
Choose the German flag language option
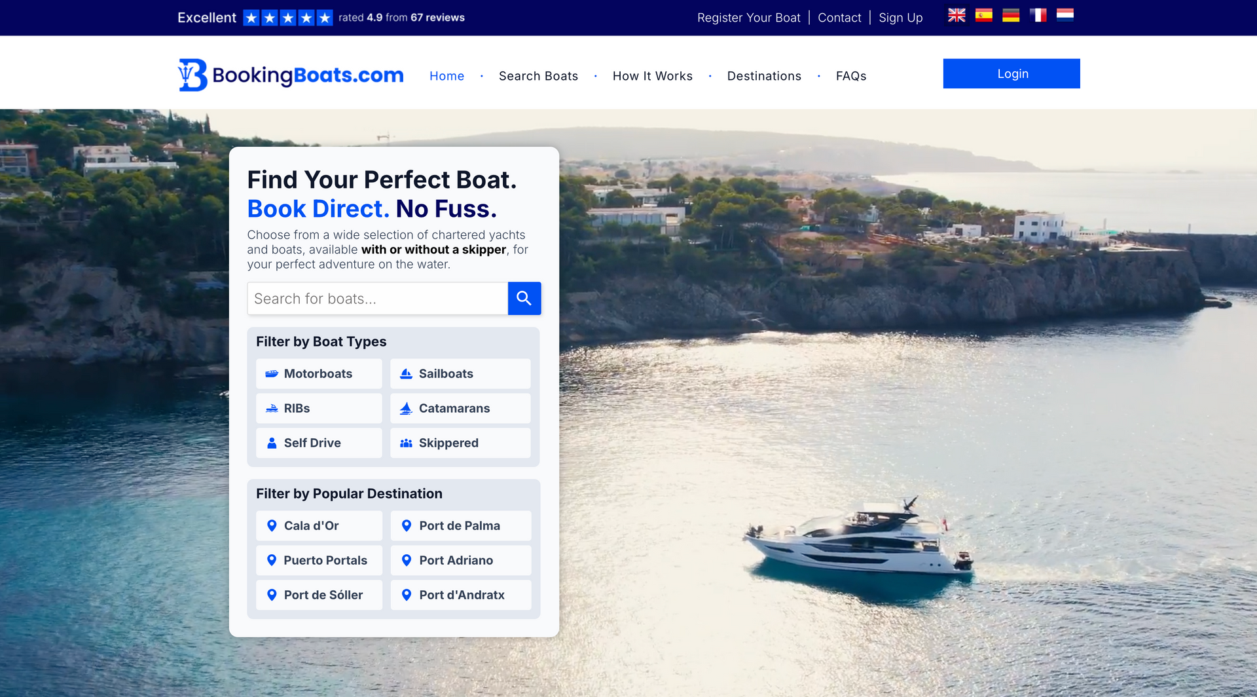1011,15
